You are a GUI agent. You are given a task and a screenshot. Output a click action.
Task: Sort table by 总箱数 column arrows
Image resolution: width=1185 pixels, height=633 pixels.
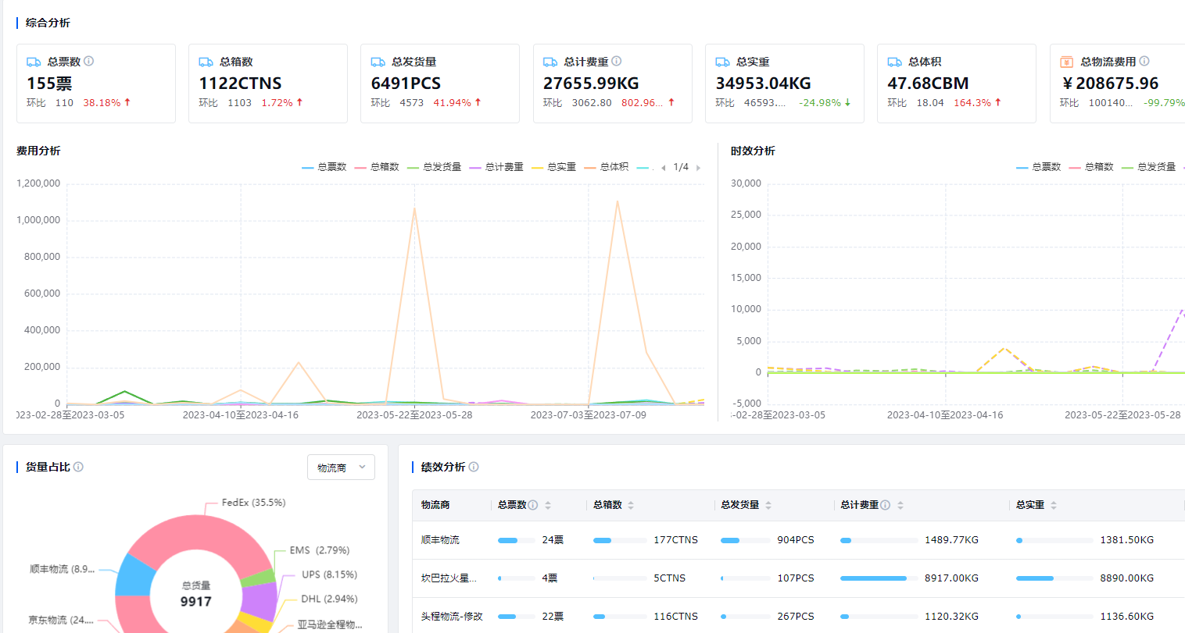[631, 505]
